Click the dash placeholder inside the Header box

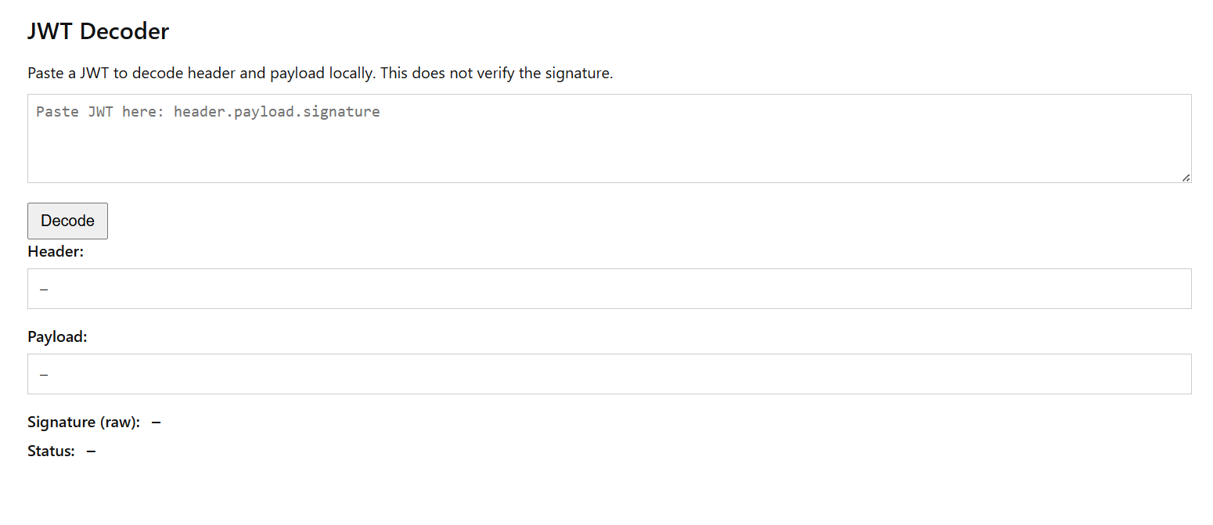44,289
